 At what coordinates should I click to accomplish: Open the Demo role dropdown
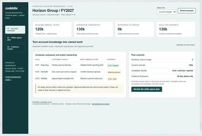(x=167, y=12)
